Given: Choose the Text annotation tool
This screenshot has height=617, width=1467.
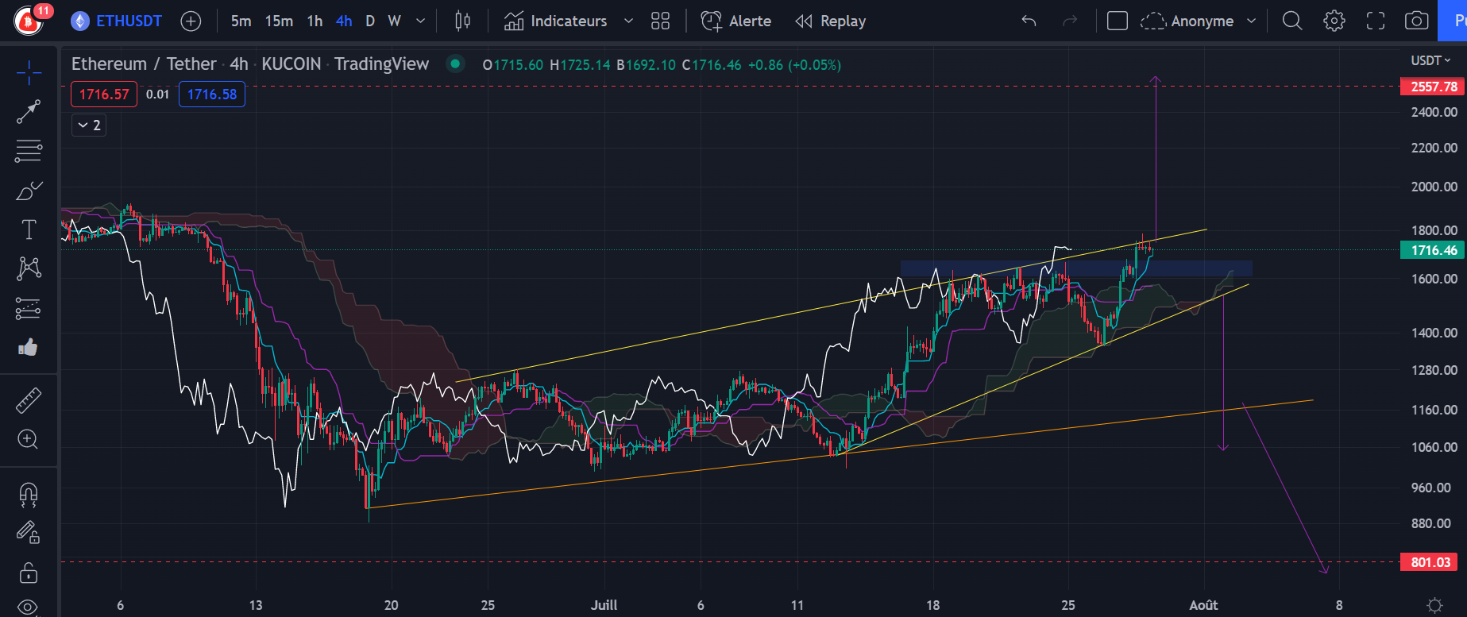Looking at the screenshot, I should pyautogui.click(x=29, y=229).
